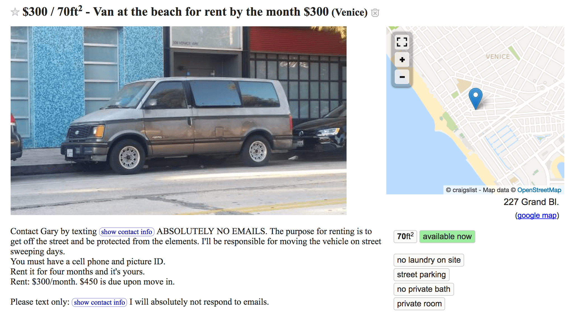This screenshot has height=317, width=575.
Task: Select the '70ft²' size badge
Action: pos(405,237)
